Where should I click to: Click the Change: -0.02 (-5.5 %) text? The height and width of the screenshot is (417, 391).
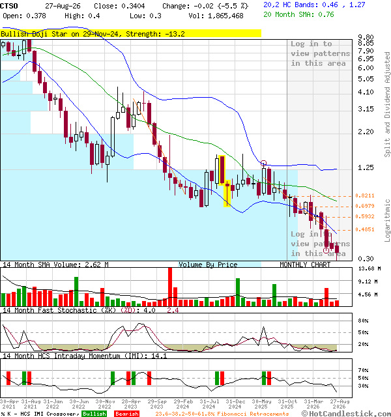click(205, 6)
